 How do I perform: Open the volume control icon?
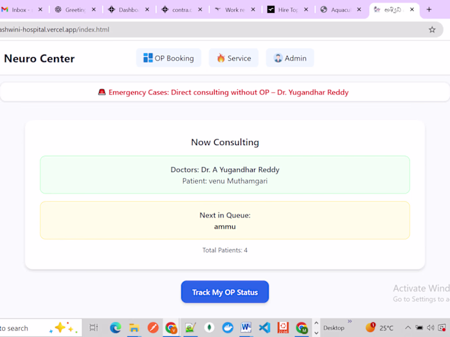click(x=430, y=327)
